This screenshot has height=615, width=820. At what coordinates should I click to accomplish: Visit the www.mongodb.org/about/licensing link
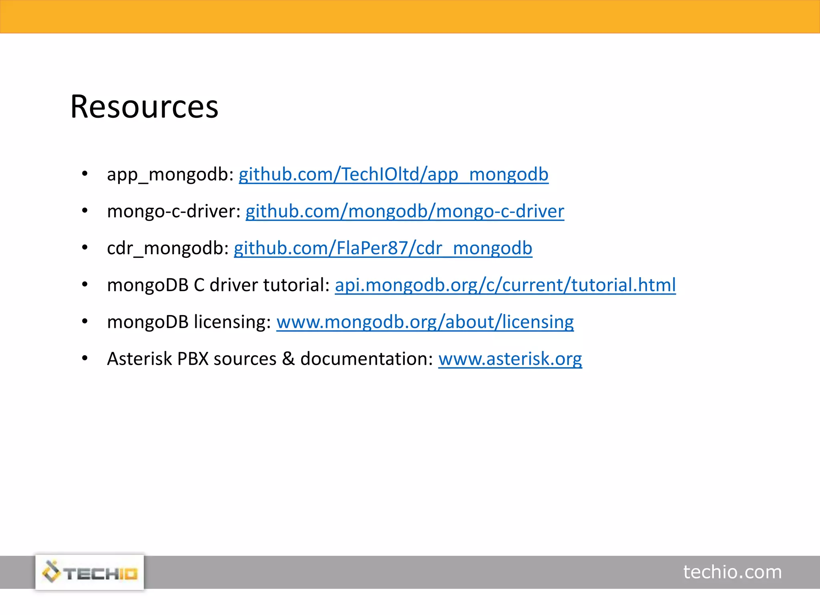tap(425, 322)
